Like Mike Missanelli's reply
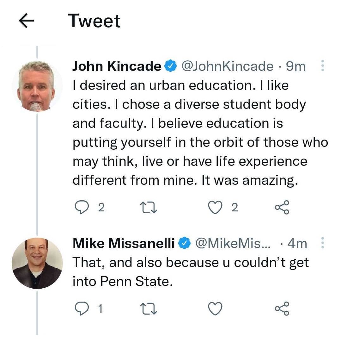Screen dimensions: 341x363 click(x=215, y=308)
